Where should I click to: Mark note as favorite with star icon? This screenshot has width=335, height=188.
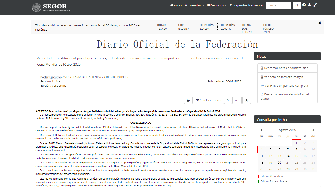(247, 100)
